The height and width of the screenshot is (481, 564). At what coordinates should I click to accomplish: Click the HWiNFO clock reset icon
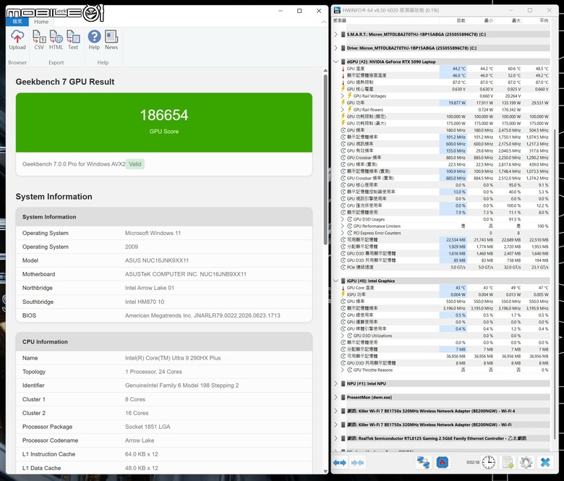[x=489, y=462]
